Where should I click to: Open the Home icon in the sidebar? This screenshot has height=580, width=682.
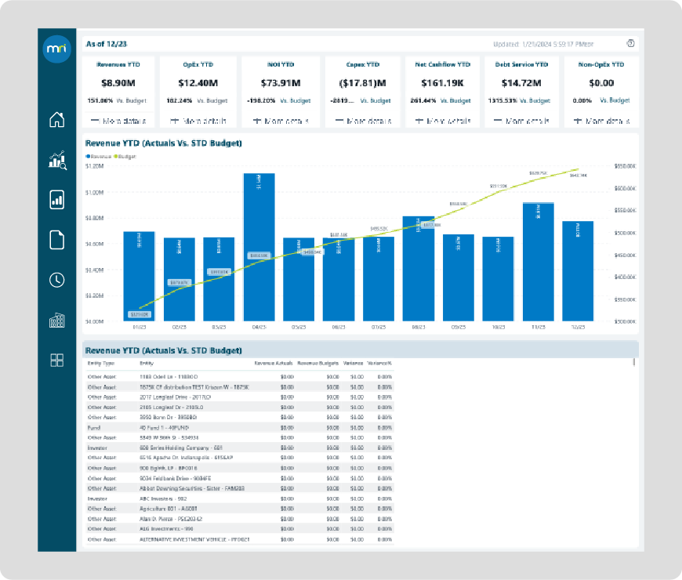[x=56, y=120]
